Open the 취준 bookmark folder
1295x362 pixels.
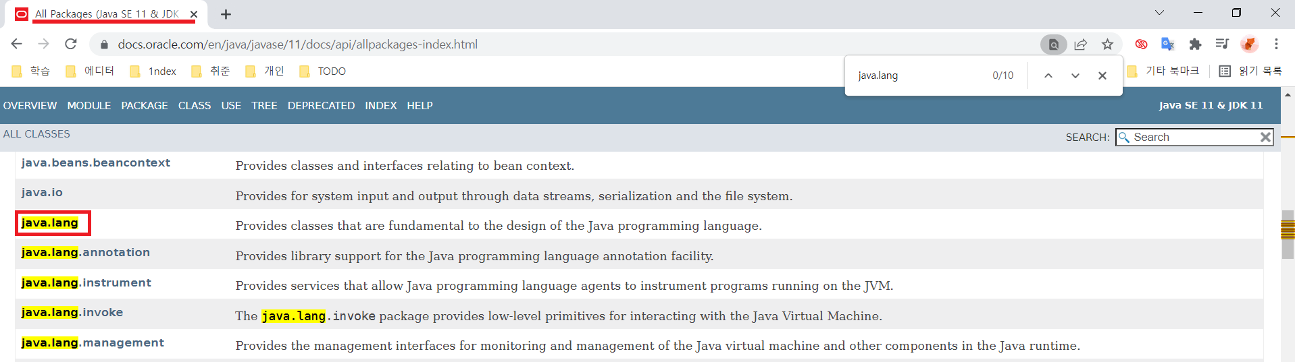(211, 71)
